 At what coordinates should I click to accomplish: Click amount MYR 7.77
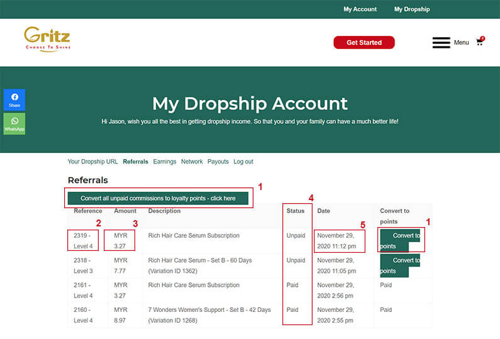point(121,265)
